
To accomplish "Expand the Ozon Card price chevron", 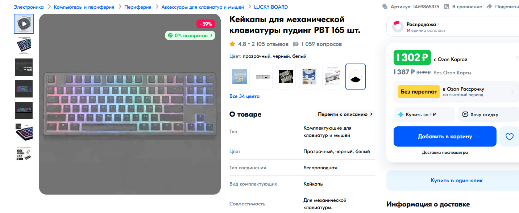I will pyautogui.click(x=517, y=57).
